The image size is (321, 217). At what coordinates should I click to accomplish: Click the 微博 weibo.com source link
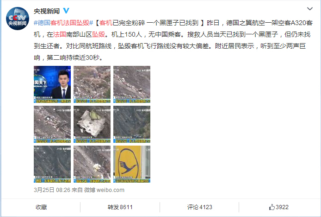coord(104,190)
